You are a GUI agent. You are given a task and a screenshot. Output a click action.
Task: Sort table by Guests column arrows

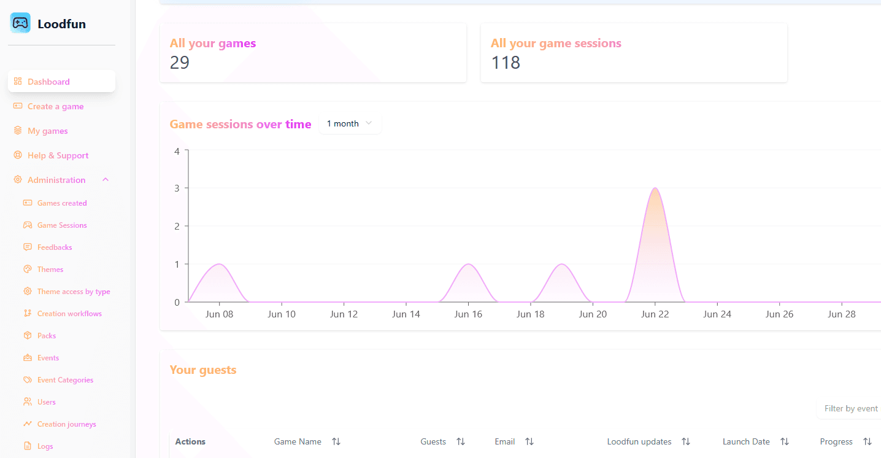pyautogui.click(x=461, y=441)
